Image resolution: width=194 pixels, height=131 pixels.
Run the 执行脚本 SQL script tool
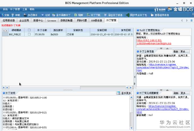point(25,15)
